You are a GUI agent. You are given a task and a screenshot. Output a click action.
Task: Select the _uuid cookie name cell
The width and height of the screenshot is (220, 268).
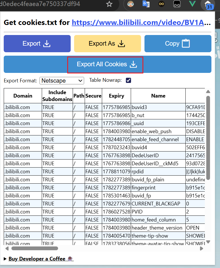(x=158, y=123)
